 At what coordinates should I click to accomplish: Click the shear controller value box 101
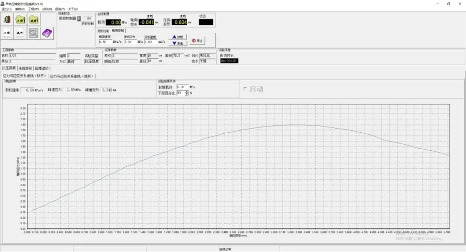point(88,19)
